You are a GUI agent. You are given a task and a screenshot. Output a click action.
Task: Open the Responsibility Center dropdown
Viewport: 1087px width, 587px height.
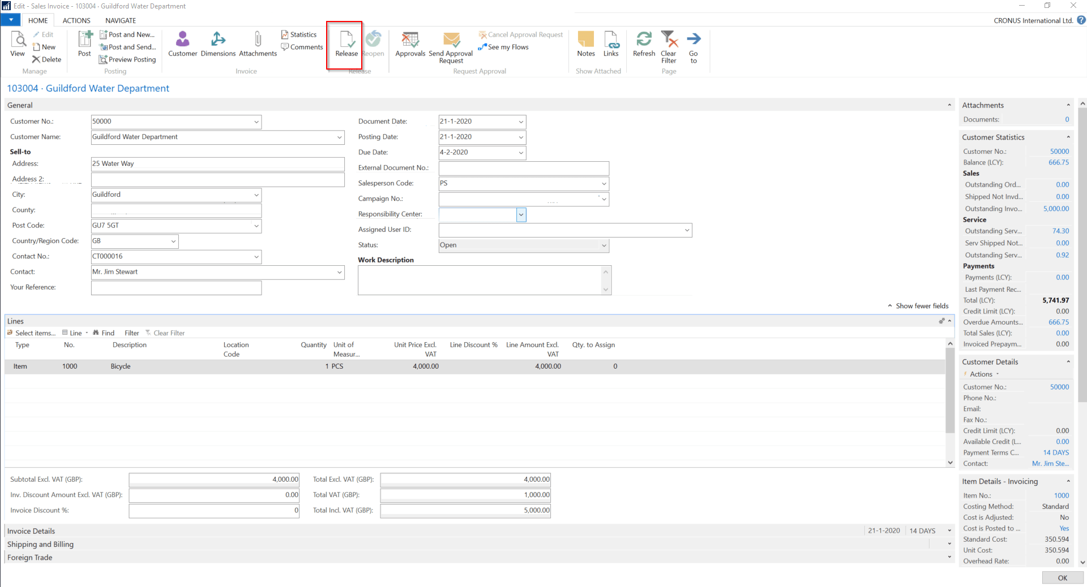[521, 215]
